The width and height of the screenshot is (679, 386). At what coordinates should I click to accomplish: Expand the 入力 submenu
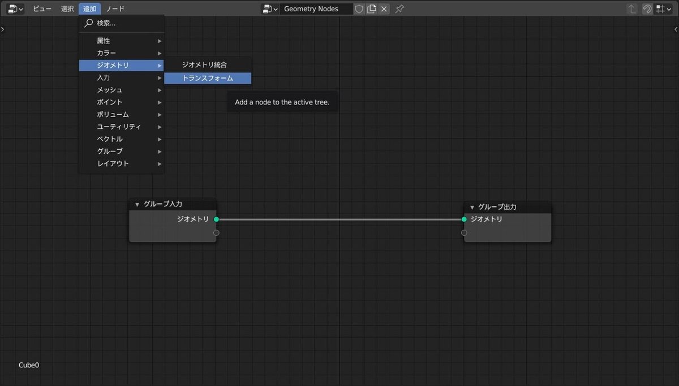point(122,77)
